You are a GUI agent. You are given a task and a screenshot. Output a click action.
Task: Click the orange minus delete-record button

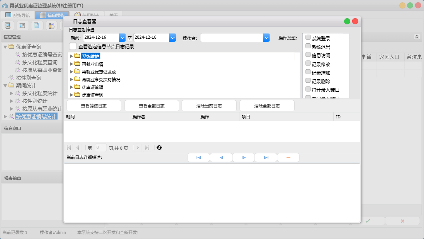(288, 158)
